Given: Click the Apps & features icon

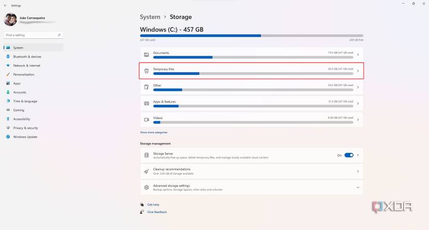Looking at the screenshot, I should (147, 104).
